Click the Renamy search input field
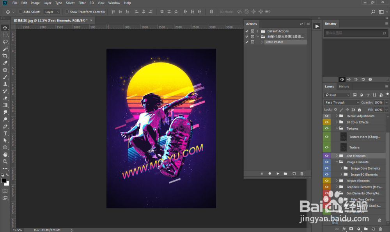 coord(356,33)
